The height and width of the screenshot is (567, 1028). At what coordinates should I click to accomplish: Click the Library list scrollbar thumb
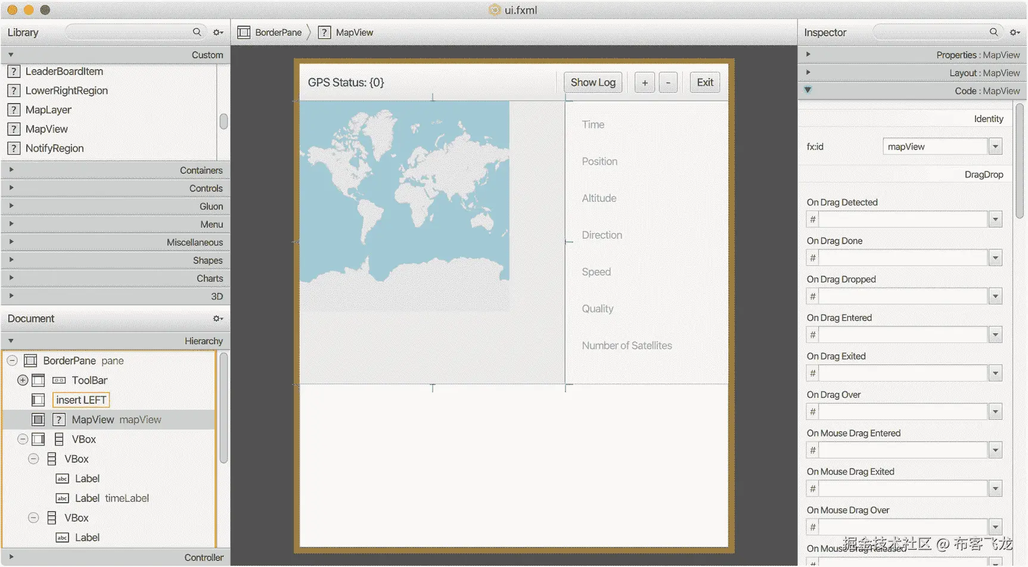(x=223, y=121)
